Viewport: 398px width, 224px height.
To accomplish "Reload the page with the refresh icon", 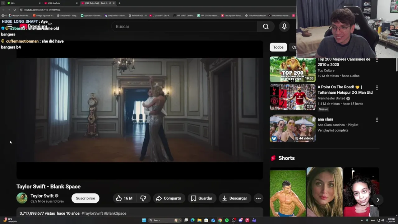I will pyautogui.click(x=14, y=10).
